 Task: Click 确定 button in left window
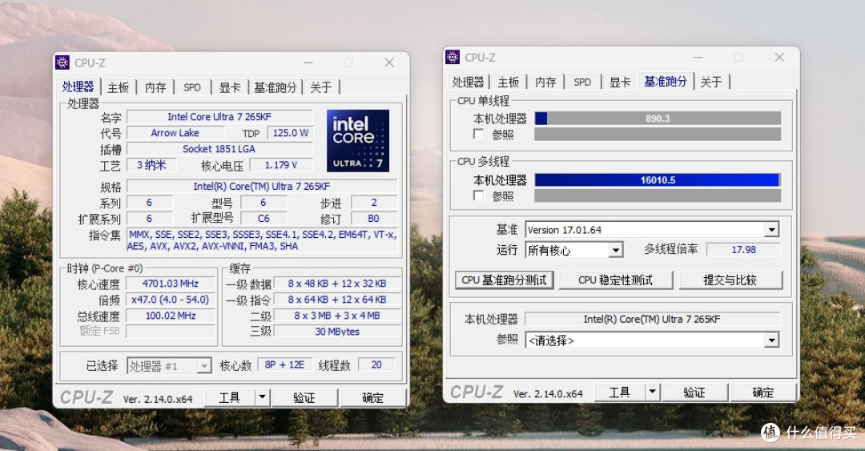pyautogui.click(x=373, y=397)
